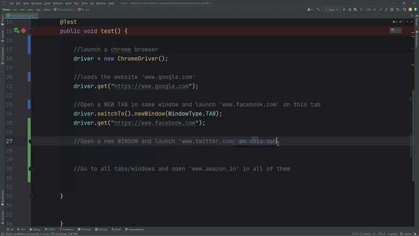The height and width of the screenshot is (236, 419).
Task: Click the closing fold marker on line 33
Action: (30, 196)
